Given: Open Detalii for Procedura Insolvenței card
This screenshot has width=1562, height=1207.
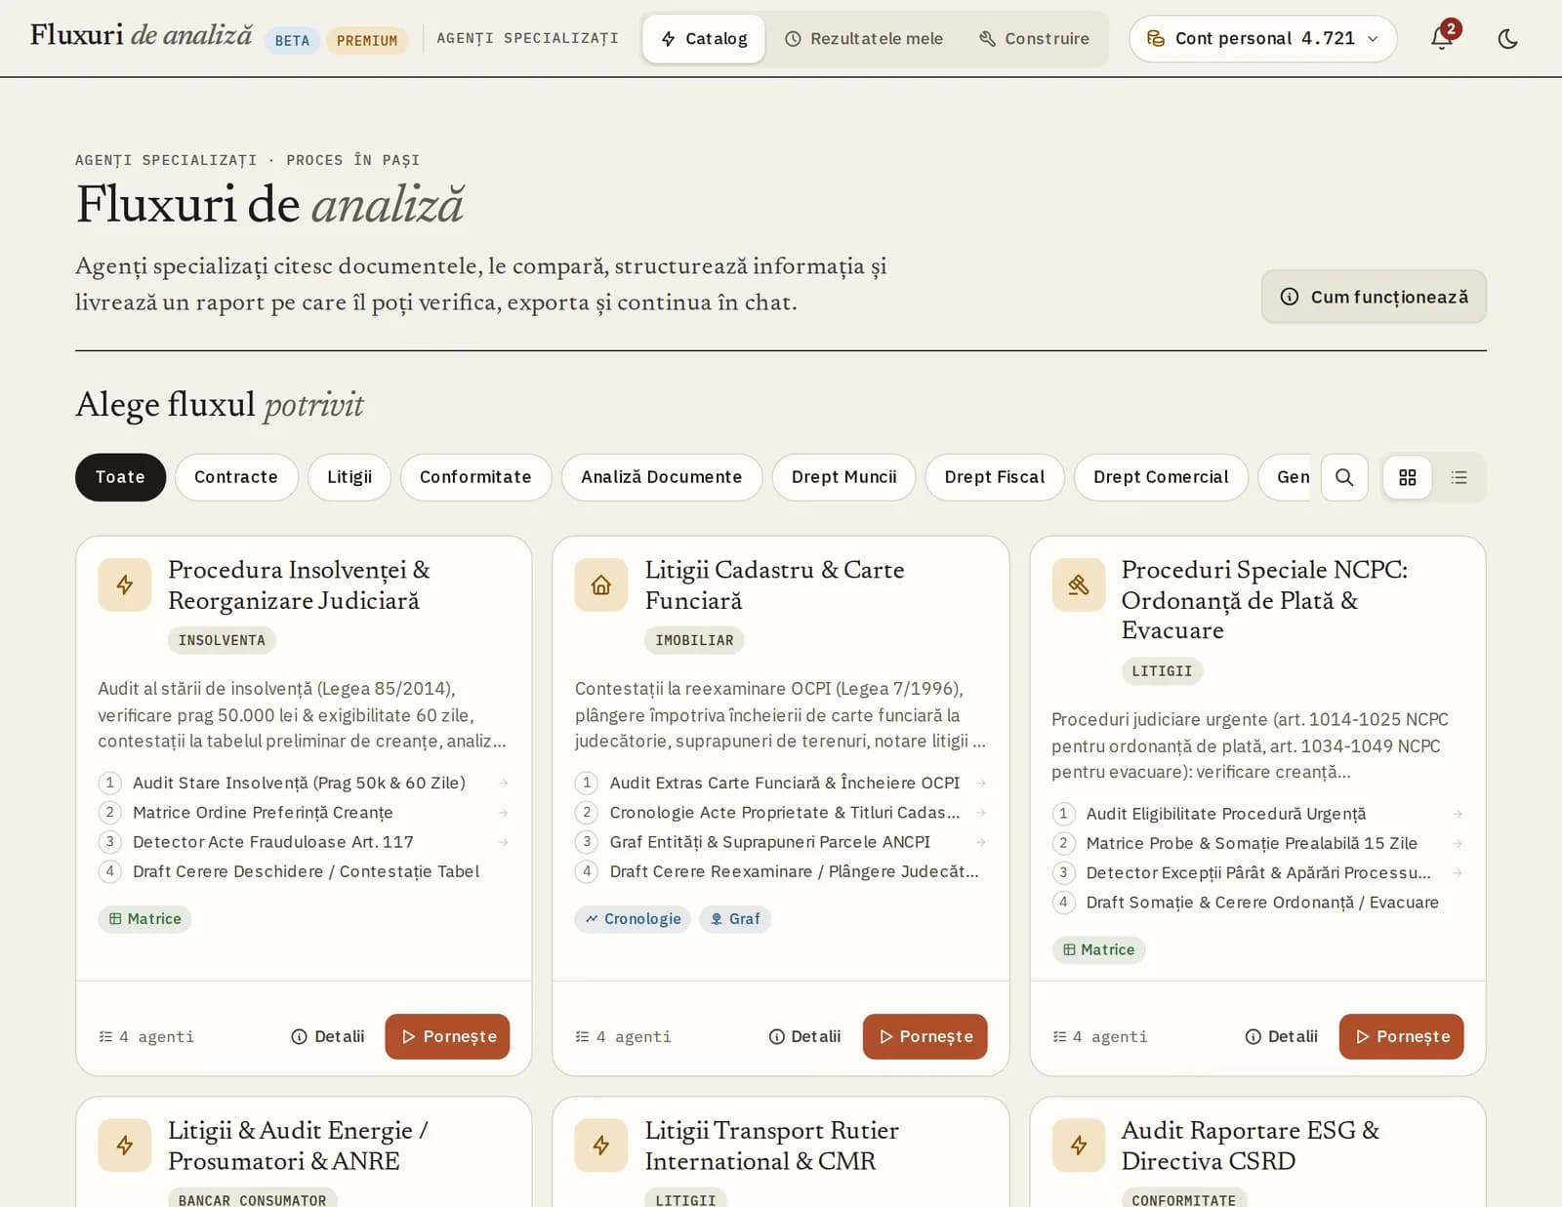Looking at the screenshot, I should pyautogui.click(x=328, y=1036).
